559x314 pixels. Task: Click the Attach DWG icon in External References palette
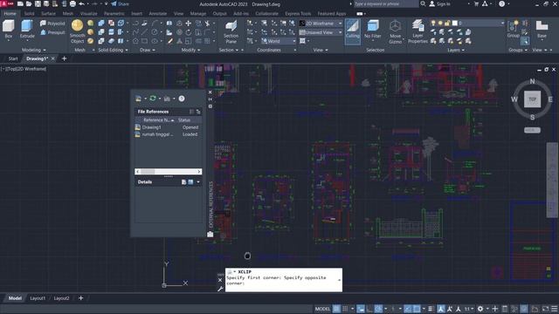click(138, 99)
